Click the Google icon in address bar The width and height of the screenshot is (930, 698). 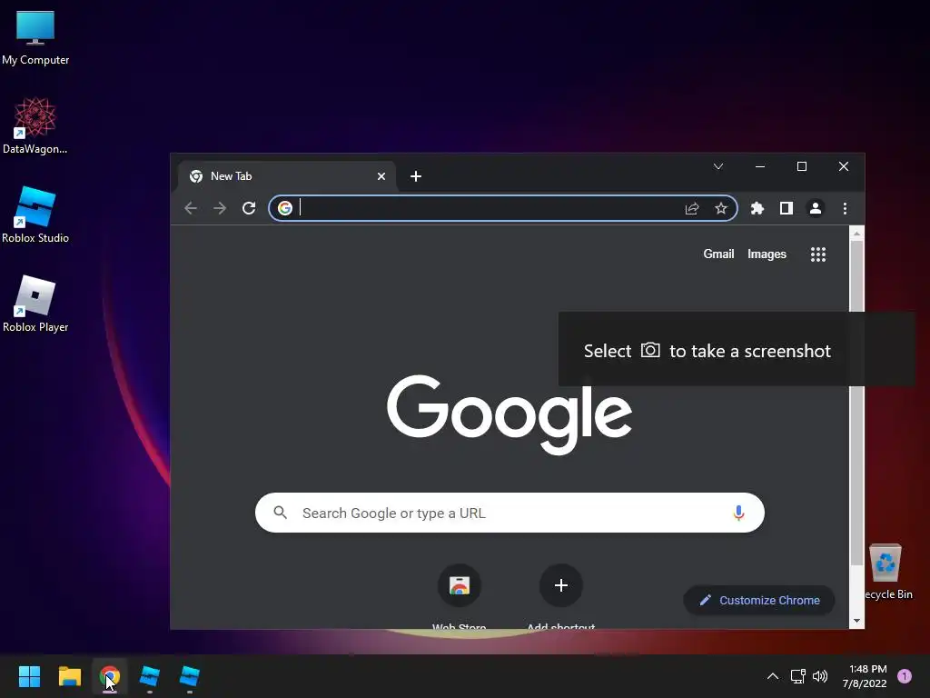(285, 208)
